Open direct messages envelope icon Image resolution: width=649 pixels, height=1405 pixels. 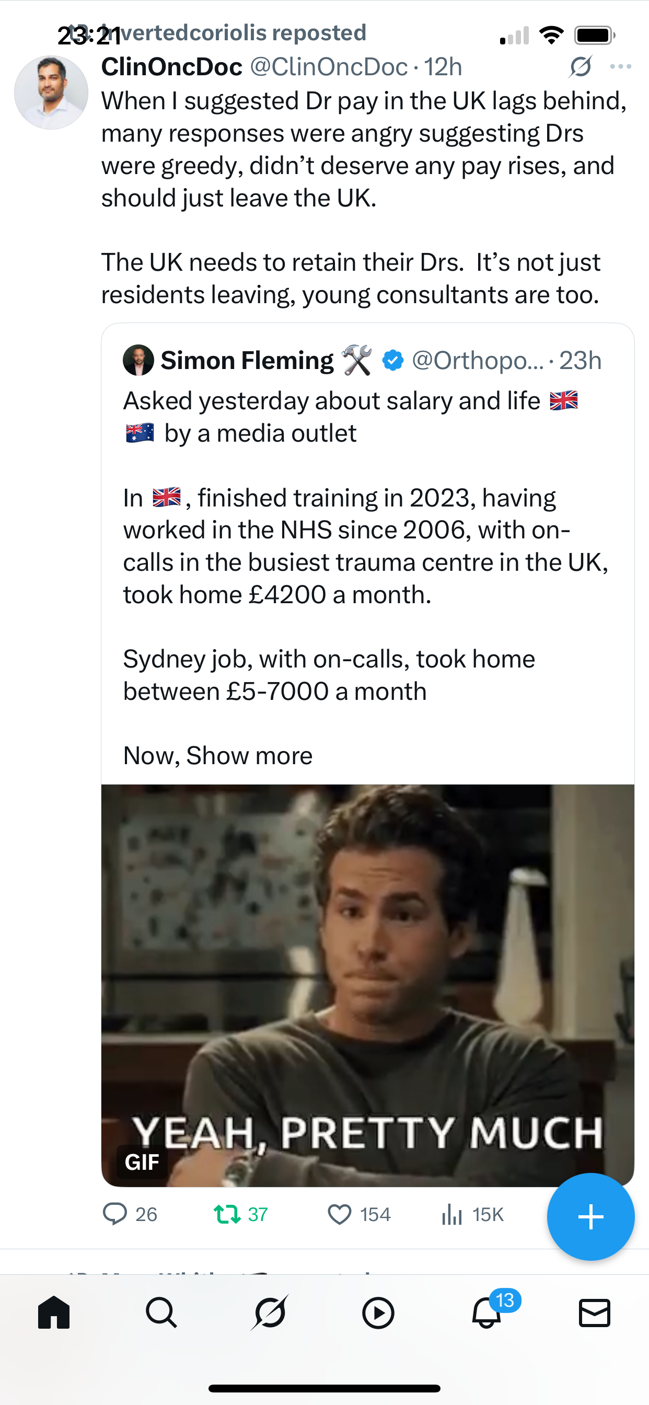pos(594,1312)
